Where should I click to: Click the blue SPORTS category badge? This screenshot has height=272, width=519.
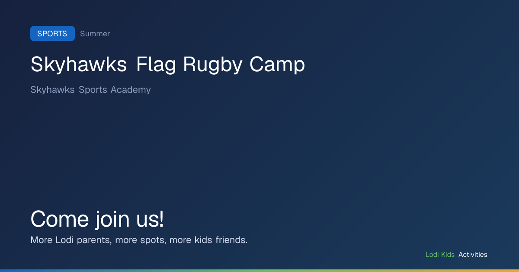52,34
